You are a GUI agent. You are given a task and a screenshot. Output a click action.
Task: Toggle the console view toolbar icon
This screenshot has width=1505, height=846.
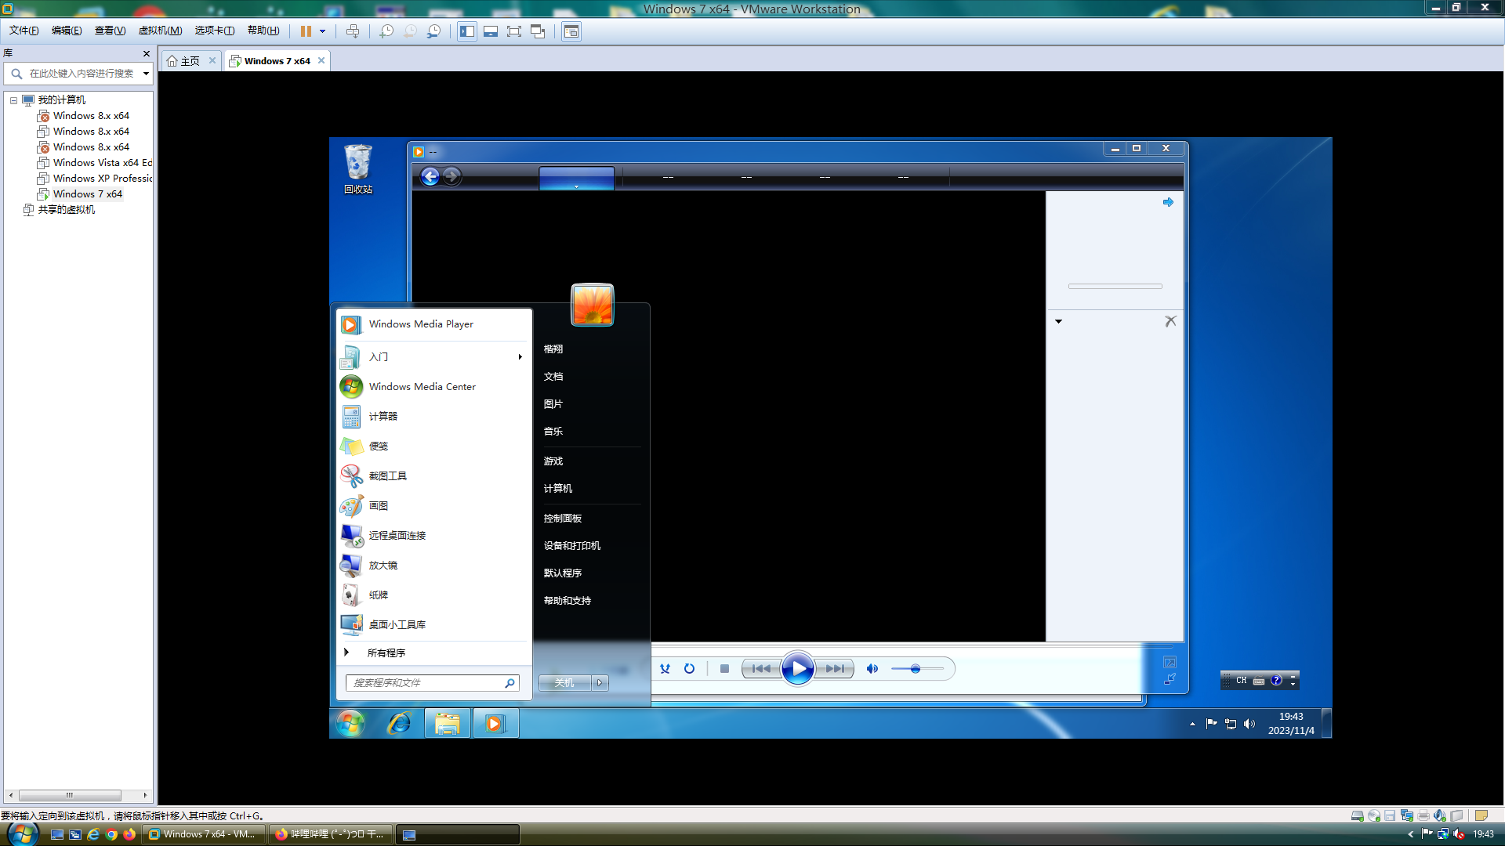point(571,31)
